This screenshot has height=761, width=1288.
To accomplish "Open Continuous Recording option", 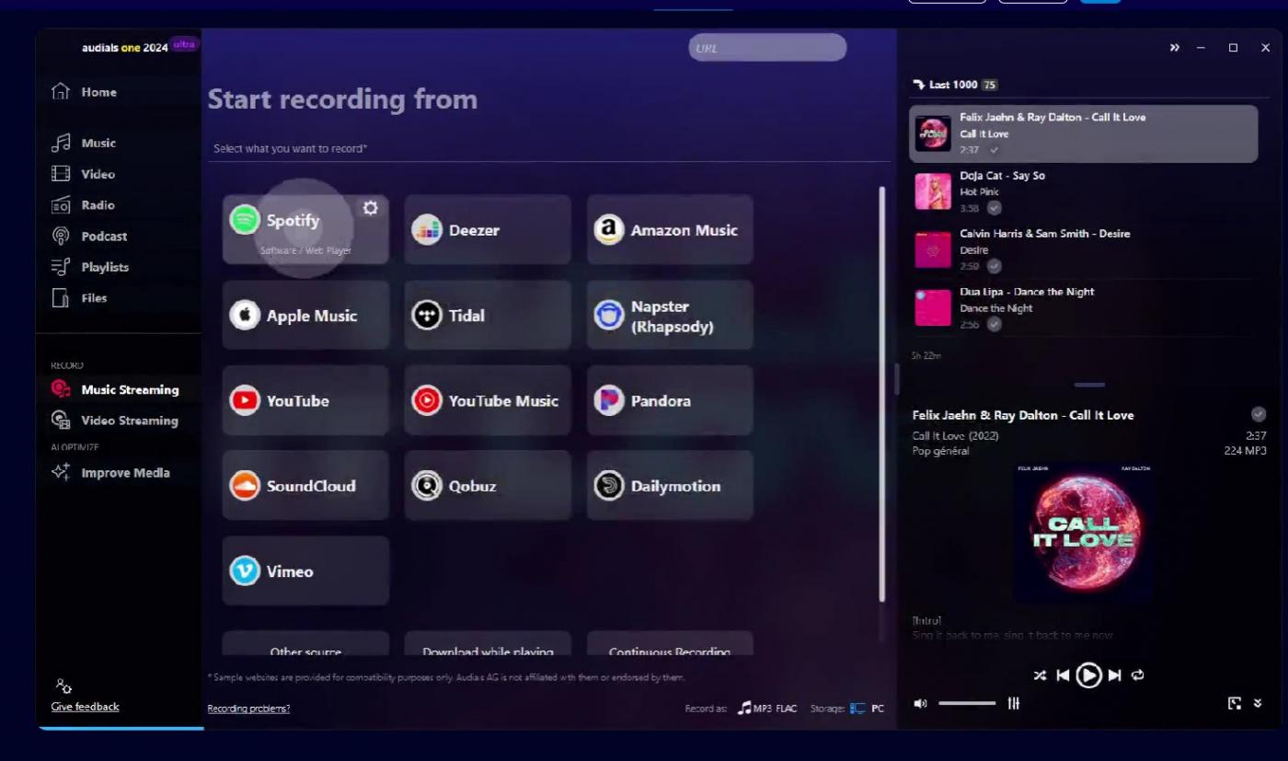I will [x=670, y=643].
